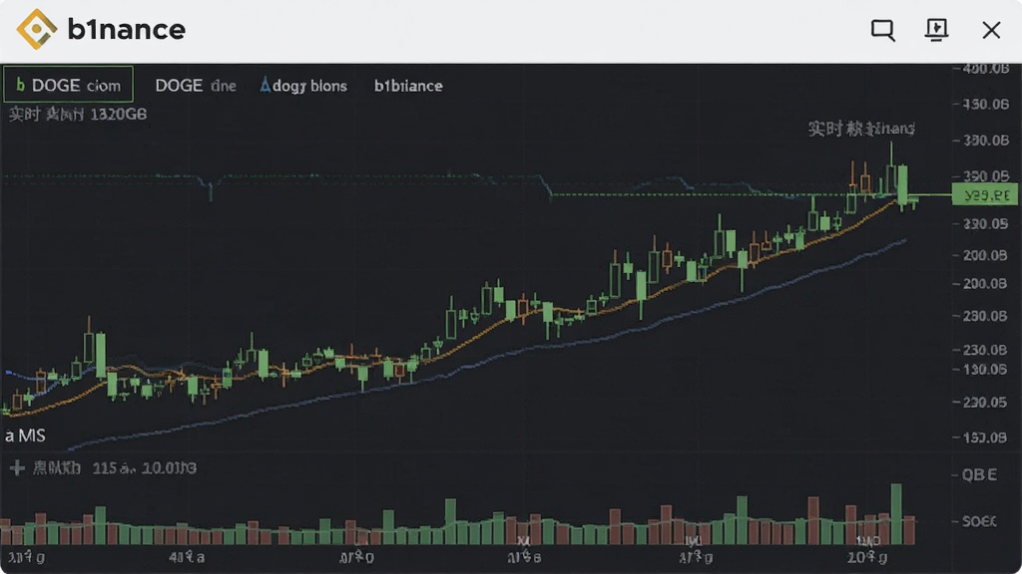This screenshot has width=1022, height=574.
Task: Close the b1nance window
Action: point(991,30)
